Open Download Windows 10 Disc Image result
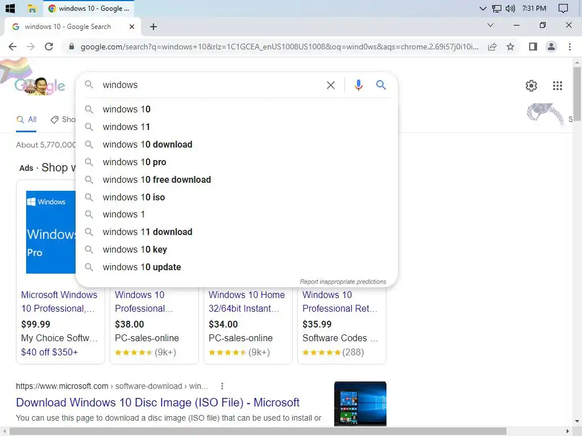This screenshot has width=582, height=436. pyautogui.click(x=158, y=403)
